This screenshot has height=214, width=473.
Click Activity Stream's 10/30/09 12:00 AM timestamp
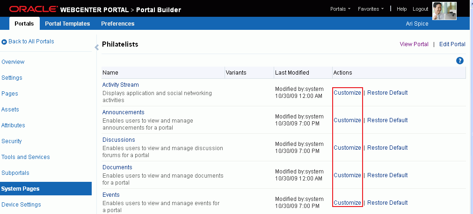pos(298,96)
